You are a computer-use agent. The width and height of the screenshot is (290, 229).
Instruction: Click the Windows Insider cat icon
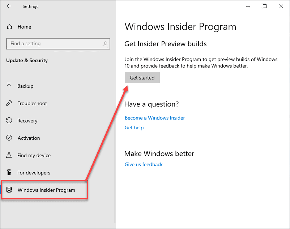[x=9, y=190]
